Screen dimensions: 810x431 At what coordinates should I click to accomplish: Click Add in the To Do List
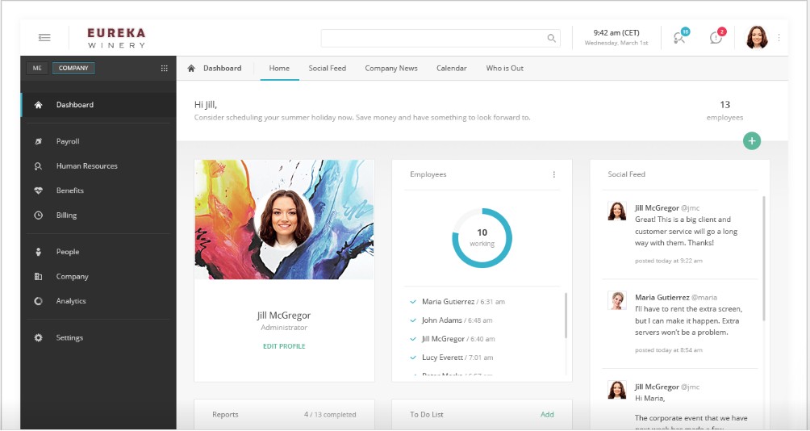547,415
